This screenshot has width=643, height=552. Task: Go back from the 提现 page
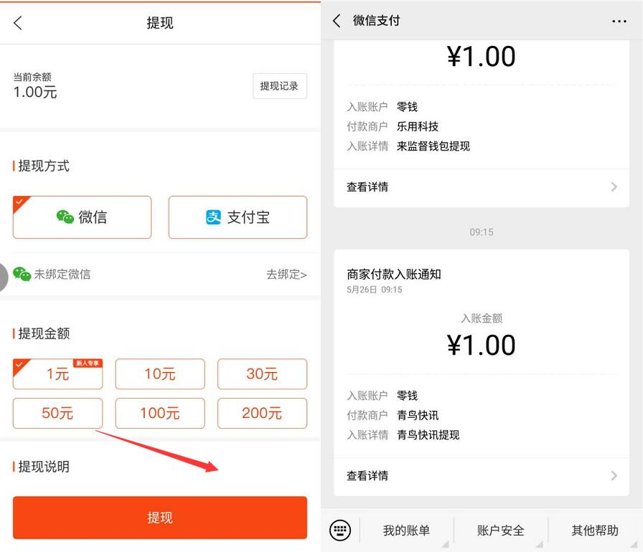pos(18,23)
